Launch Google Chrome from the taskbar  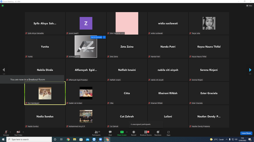click(x=68, y=139)
